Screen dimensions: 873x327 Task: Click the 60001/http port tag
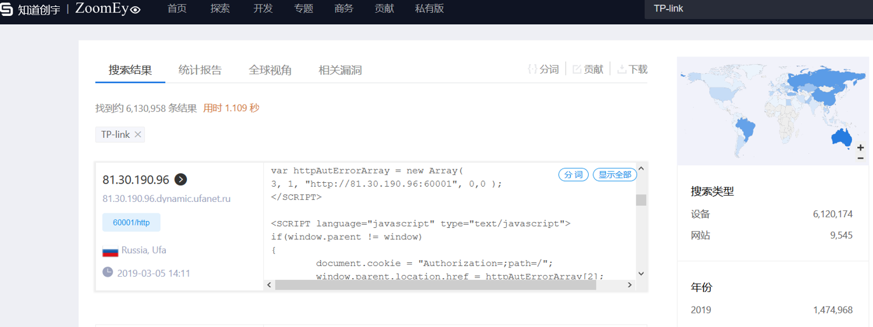(x=132, y=222)
